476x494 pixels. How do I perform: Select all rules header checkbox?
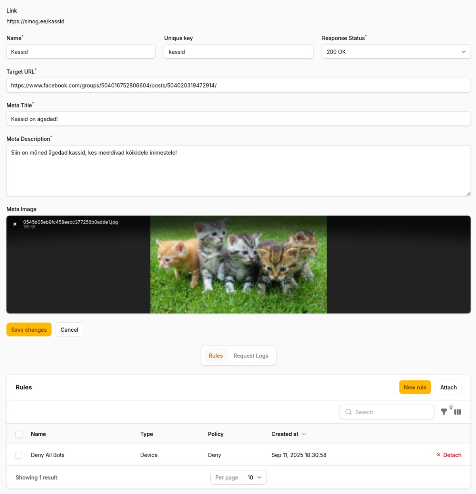(19, 434)
